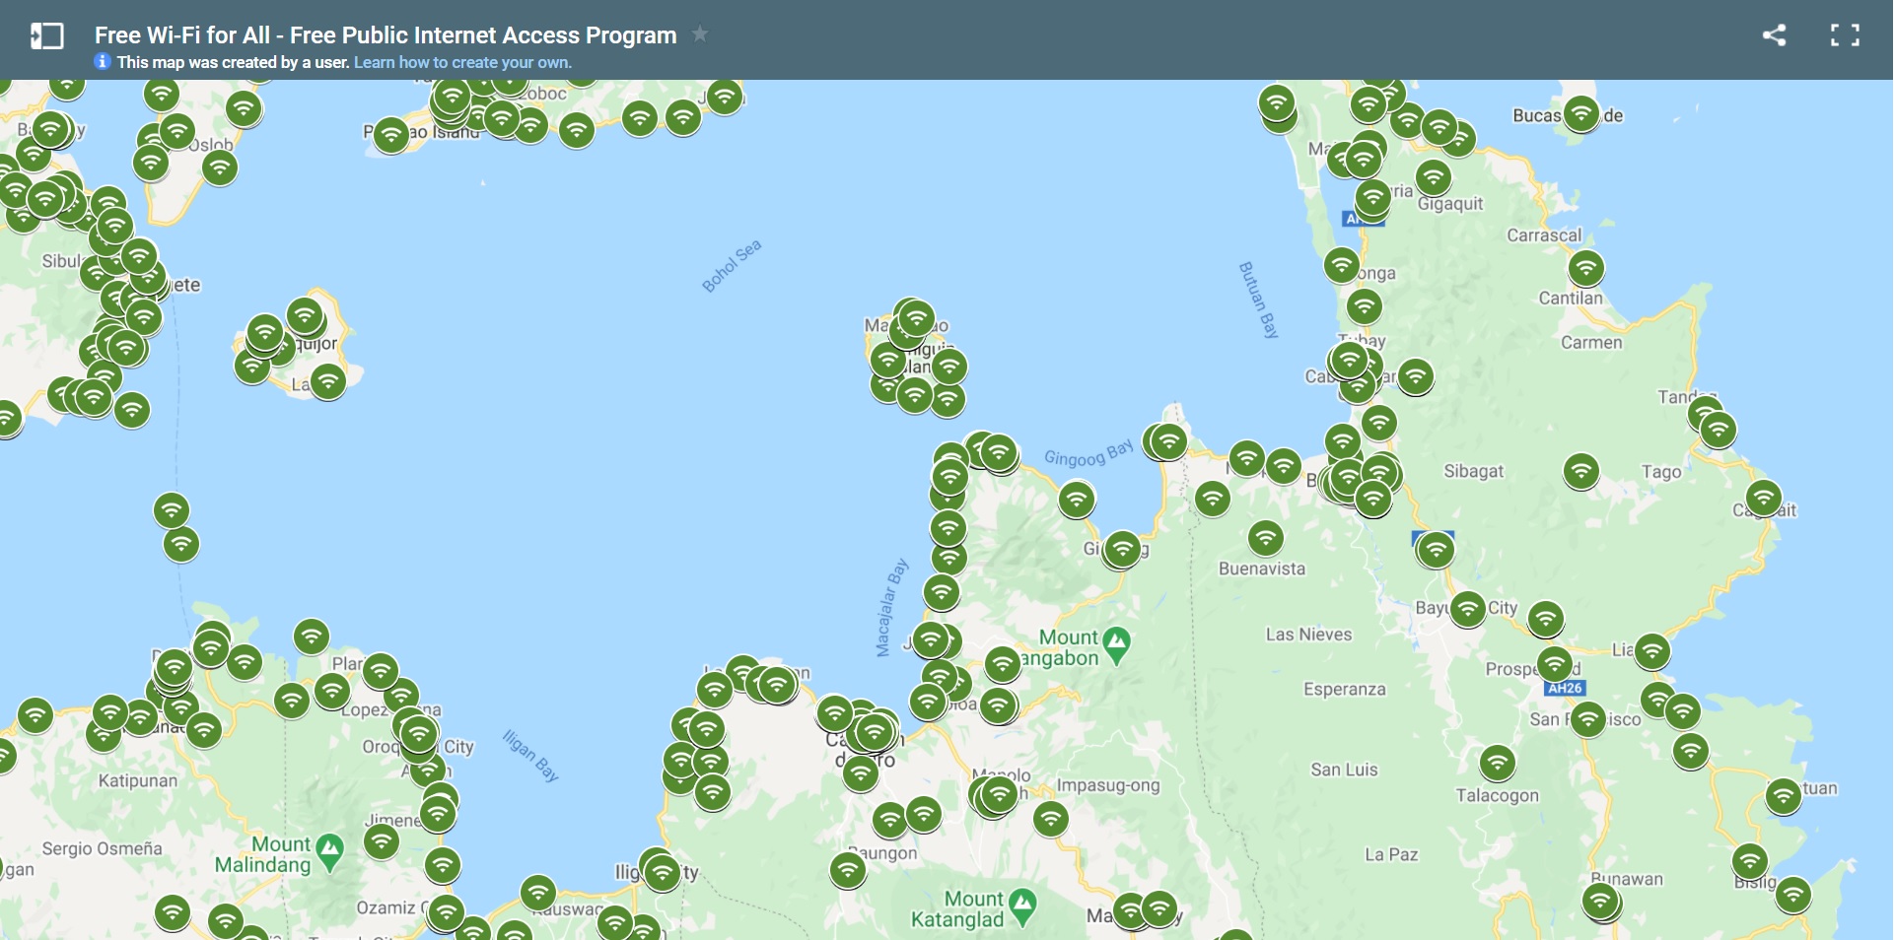Screen dimensions: 1895x940
Task: Click the Macajalar Bay label
Action: pos(891,607)
